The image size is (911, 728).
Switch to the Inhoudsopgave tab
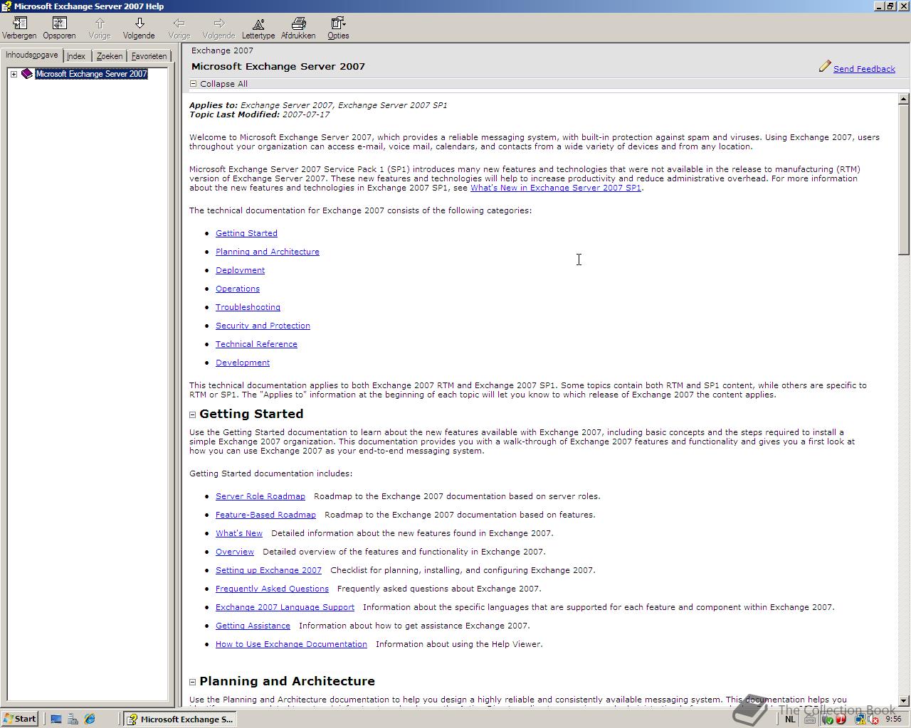click(32, 55)
